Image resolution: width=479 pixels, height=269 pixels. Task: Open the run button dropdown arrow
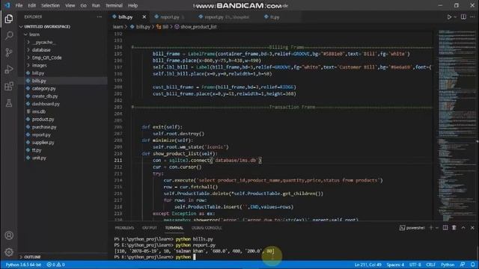point(455,17)
